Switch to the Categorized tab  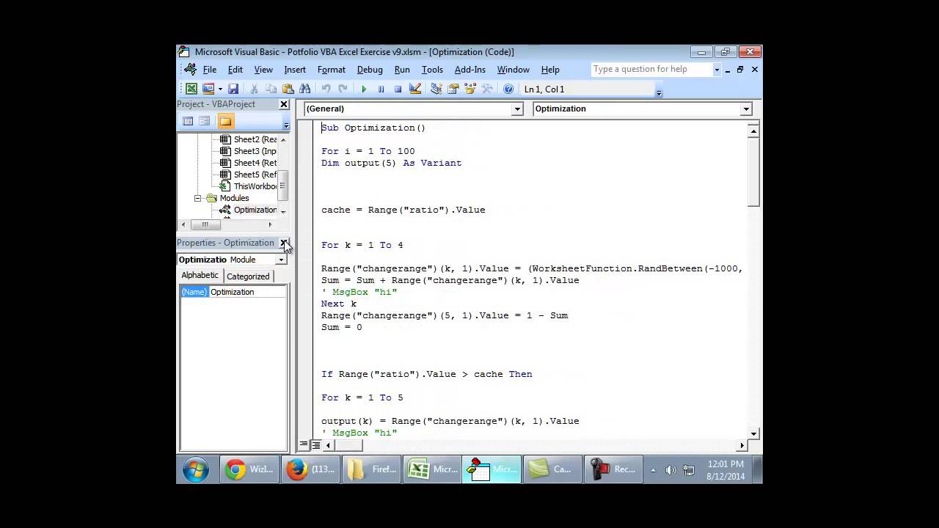pyautogui.click(x=248, y=276)
